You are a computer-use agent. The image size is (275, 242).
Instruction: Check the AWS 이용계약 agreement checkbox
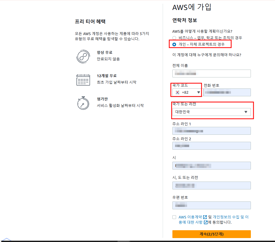pos(173,217)
